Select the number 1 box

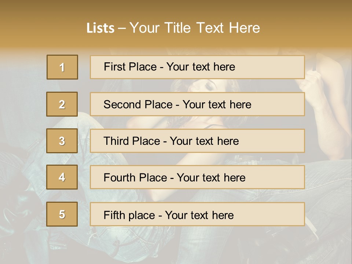[62, 67]
